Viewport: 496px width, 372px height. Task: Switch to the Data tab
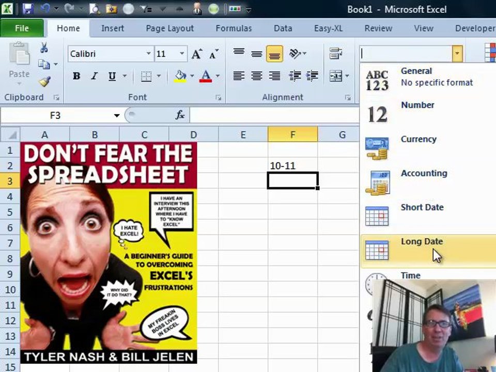283,28
